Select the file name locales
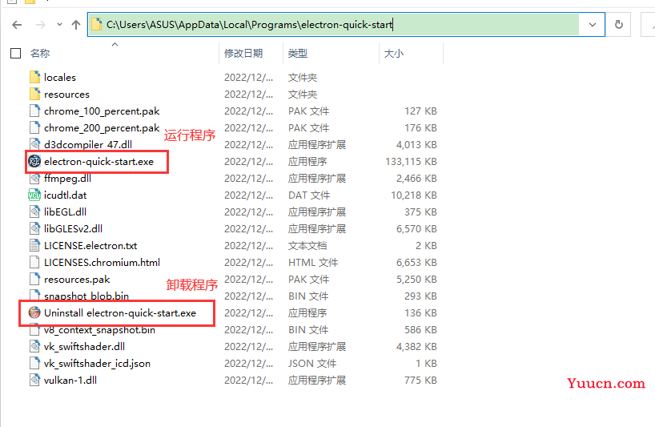 (x=60, y=77)
